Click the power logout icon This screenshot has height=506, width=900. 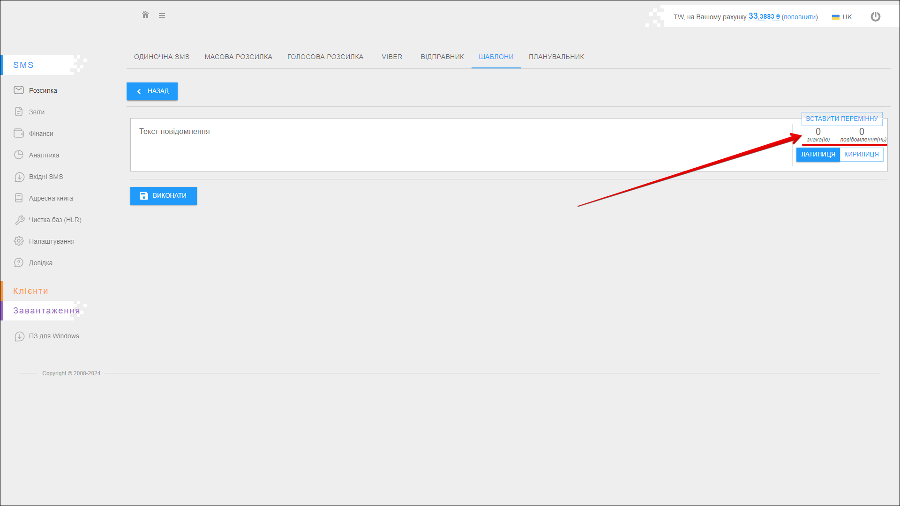(875, 17)
